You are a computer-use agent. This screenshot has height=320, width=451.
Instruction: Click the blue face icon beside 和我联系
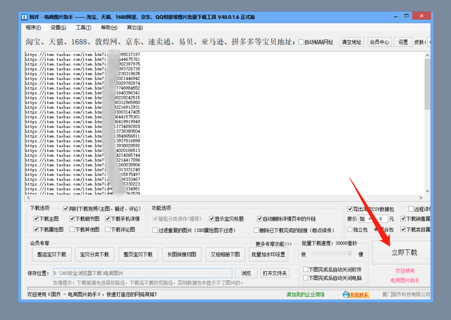[345, 294]
